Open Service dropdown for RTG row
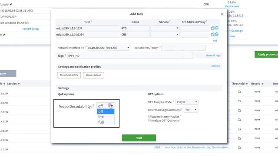 pos(165,28)
